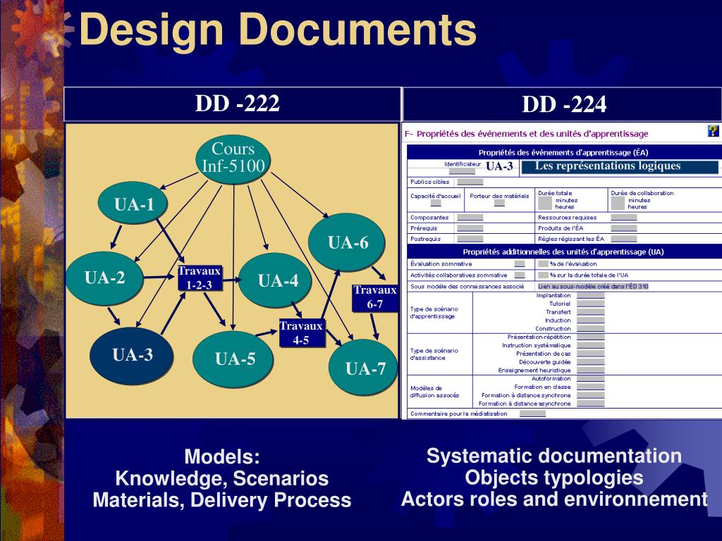Viewport: 722px width, 541px height.
Task: Click the Durée de collaboration field
Action: click(618, 203)
